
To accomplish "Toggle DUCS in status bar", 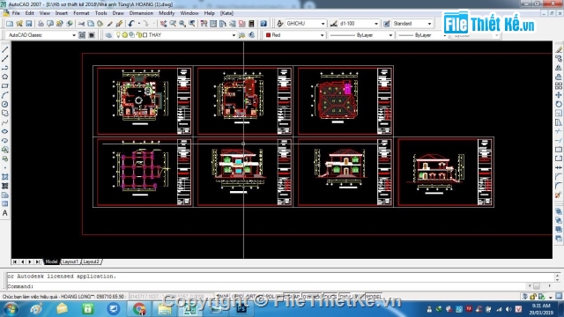I will tap(330, 297).
